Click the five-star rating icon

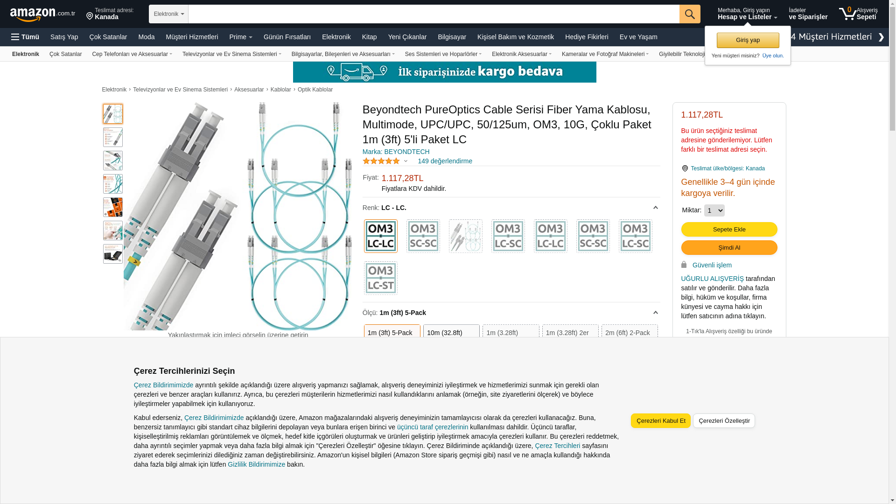click(x=381, y=161)
